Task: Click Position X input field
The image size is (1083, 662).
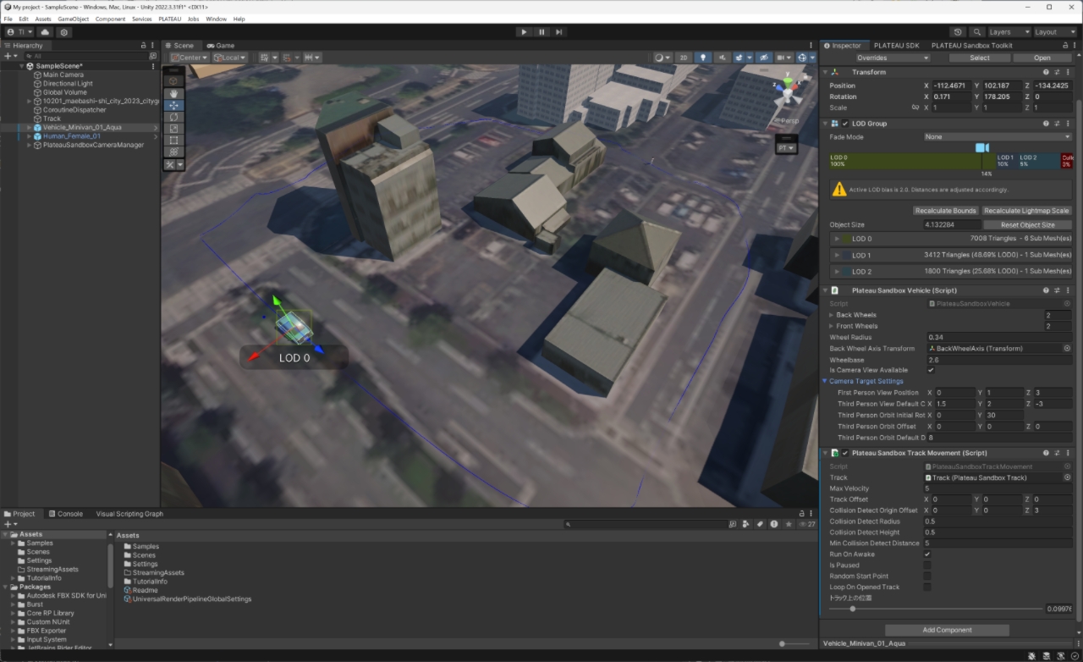Action: coord(952,86)
